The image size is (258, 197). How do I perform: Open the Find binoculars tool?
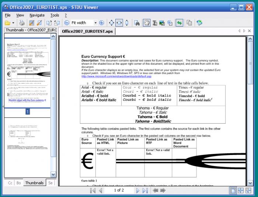pos(137,23)
